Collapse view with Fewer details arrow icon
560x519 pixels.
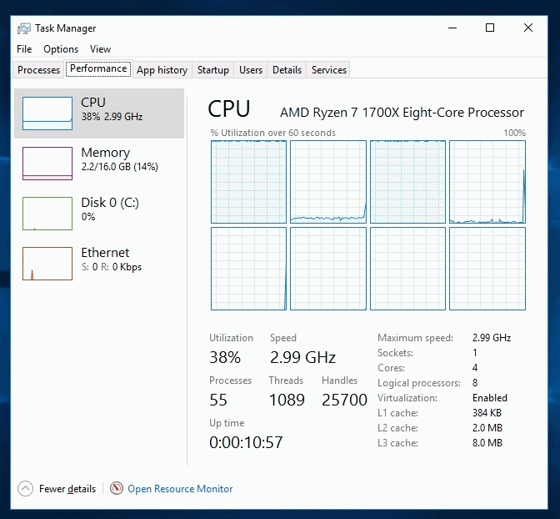[25, 488]
